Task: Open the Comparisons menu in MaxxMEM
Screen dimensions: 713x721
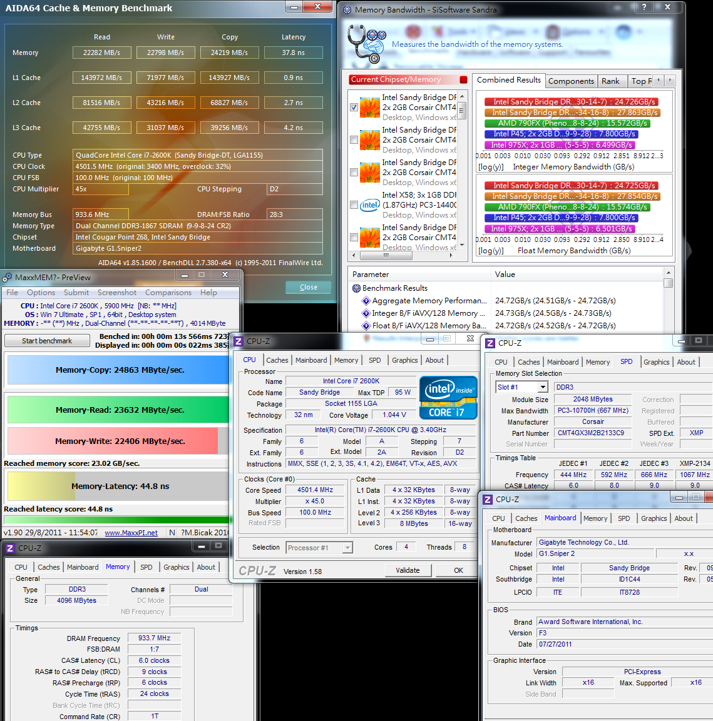Action: click(x=168, y=293)
